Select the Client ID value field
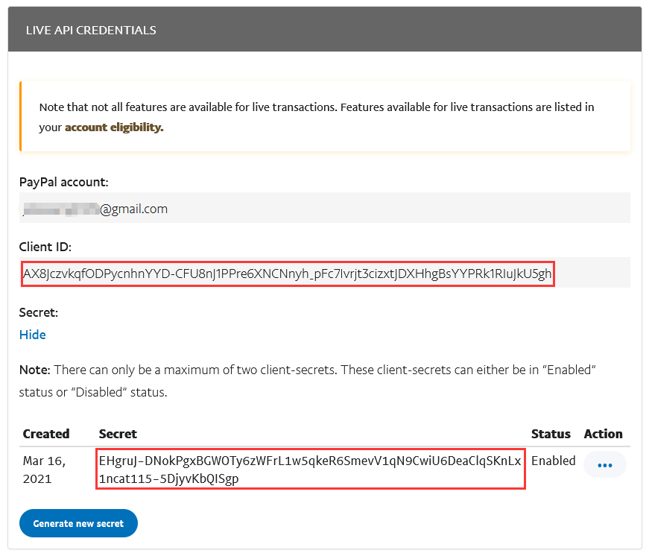The height and width of the screenshot is (556, 649). point(287,274)
